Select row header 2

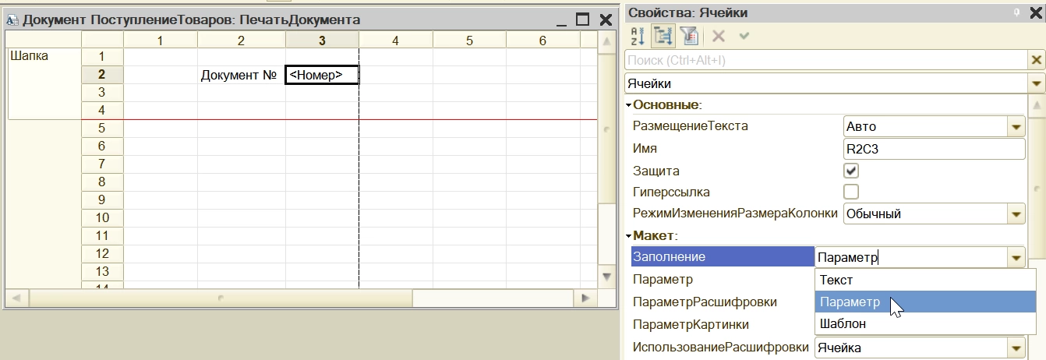102,75
